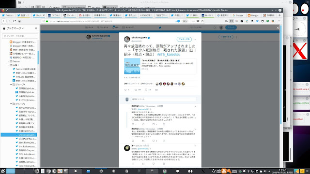The width and height of the screenshot is (310, 174).
Task: Click the 80% zoom level indicator
Action: [185, 21]
